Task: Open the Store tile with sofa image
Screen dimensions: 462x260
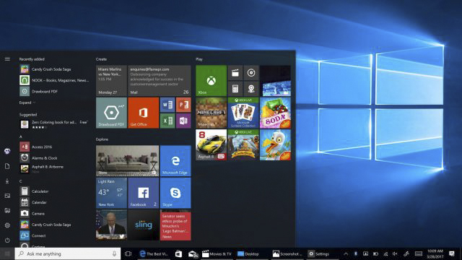Action: [127, 160]
